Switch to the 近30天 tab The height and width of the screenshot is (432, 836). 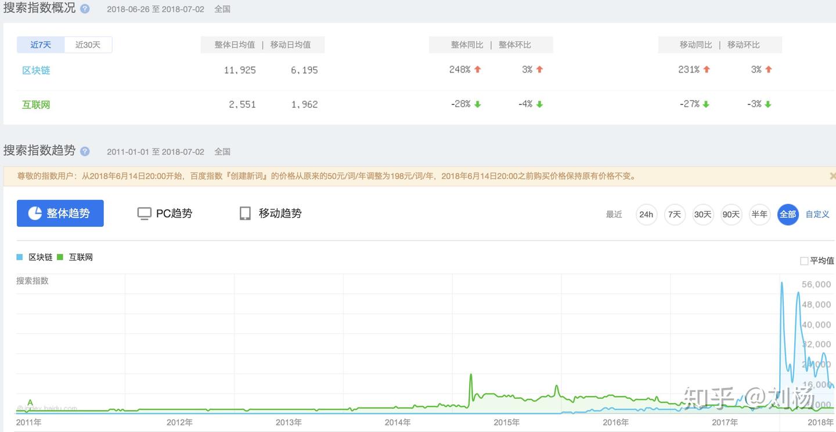pyautogui.click(x=88, y=45)
